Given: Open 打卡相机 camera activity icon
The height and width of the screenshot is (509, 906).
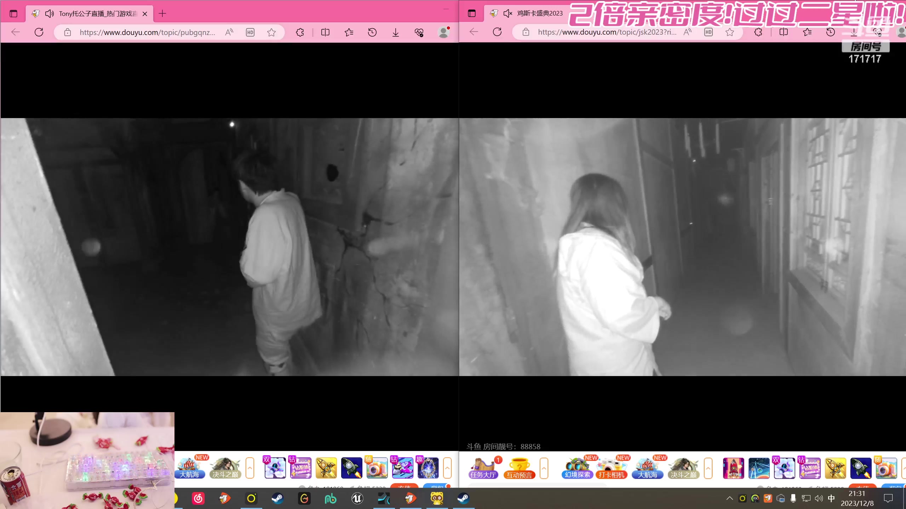Looking at the screenshot, I should (611, 468).
